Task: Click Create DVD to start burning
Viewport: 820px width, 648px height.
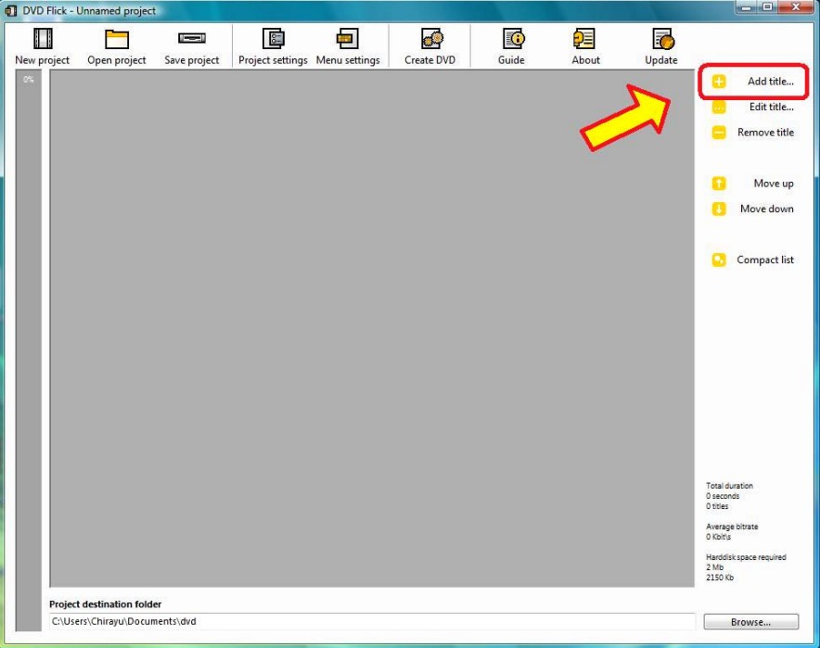Action: [x=429, y=44]
